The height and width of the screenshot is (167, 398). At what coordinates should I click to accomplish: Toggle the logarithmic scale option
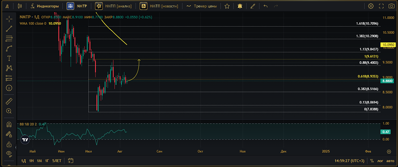point(380,161)
